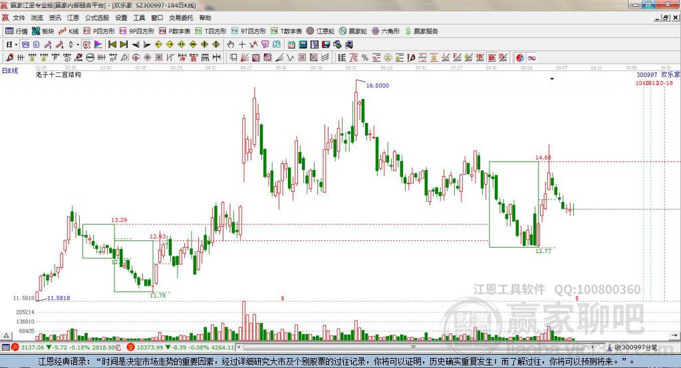
Task: Click the yin-yang taiji icon
Action: [x=520, y=58]
